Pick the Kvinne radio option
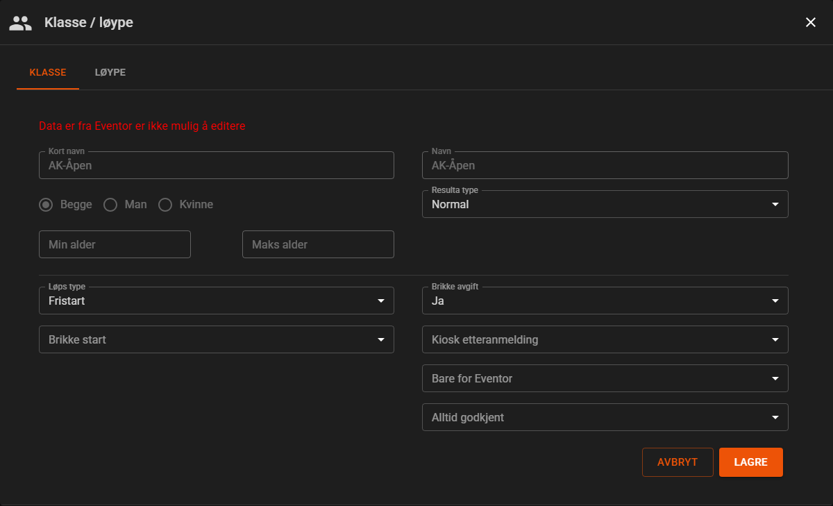This screenshot has width=833, height=506. pos(165,205)
